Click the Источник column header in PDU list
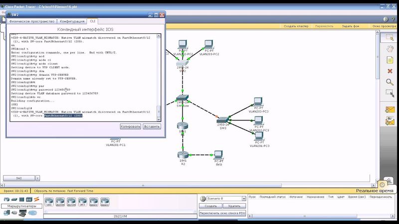This screenshot has width=399, height=224. (x=296, y=197)
